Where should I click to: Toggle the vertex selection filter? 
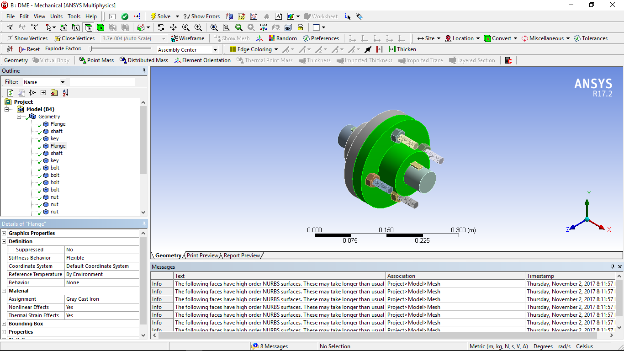click(63, 27)
